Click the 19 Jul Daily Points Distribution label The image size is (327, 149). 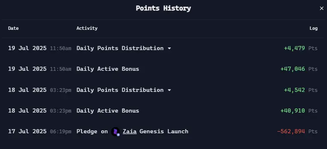(120, 48)
